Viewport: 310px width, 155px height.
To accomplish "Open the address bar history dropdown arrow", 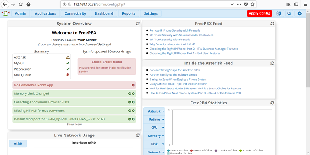I will [232, 4].
